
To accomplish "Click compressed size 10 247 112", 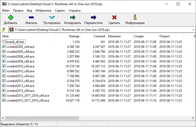I will tap(98, 66).
